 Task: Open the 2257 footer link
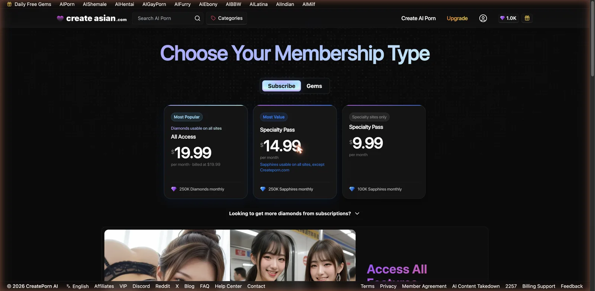click(511, 286)
